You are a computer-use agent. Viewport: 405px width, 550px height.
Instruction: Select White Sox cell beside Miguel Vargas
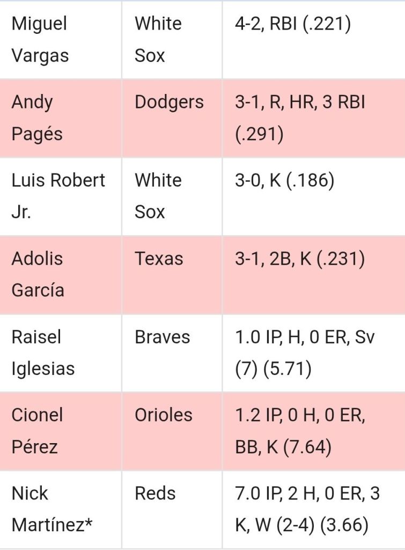(x=172, y=40)
